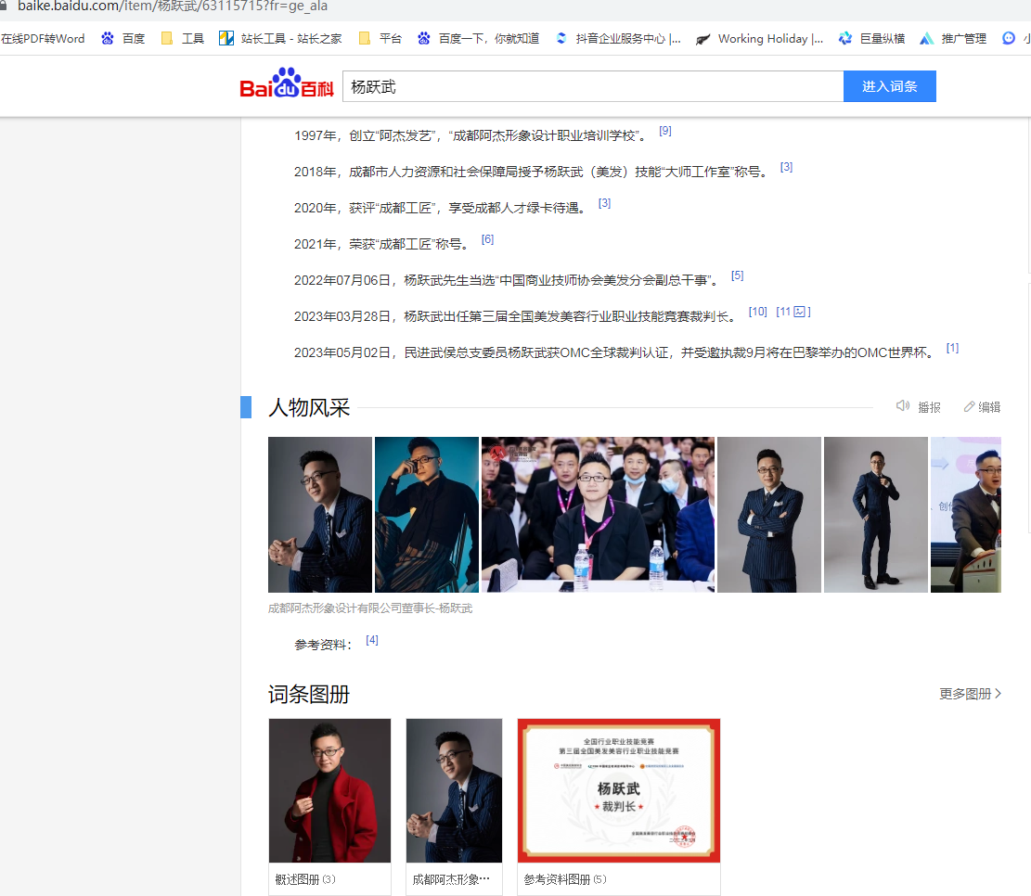The height and width of the screenshot is (896, 1031).
Task: Click reference link [9]
Action: [665, 131]
